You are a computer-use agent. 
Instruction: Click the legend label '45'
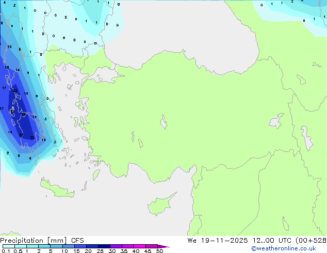pos(148,251)
